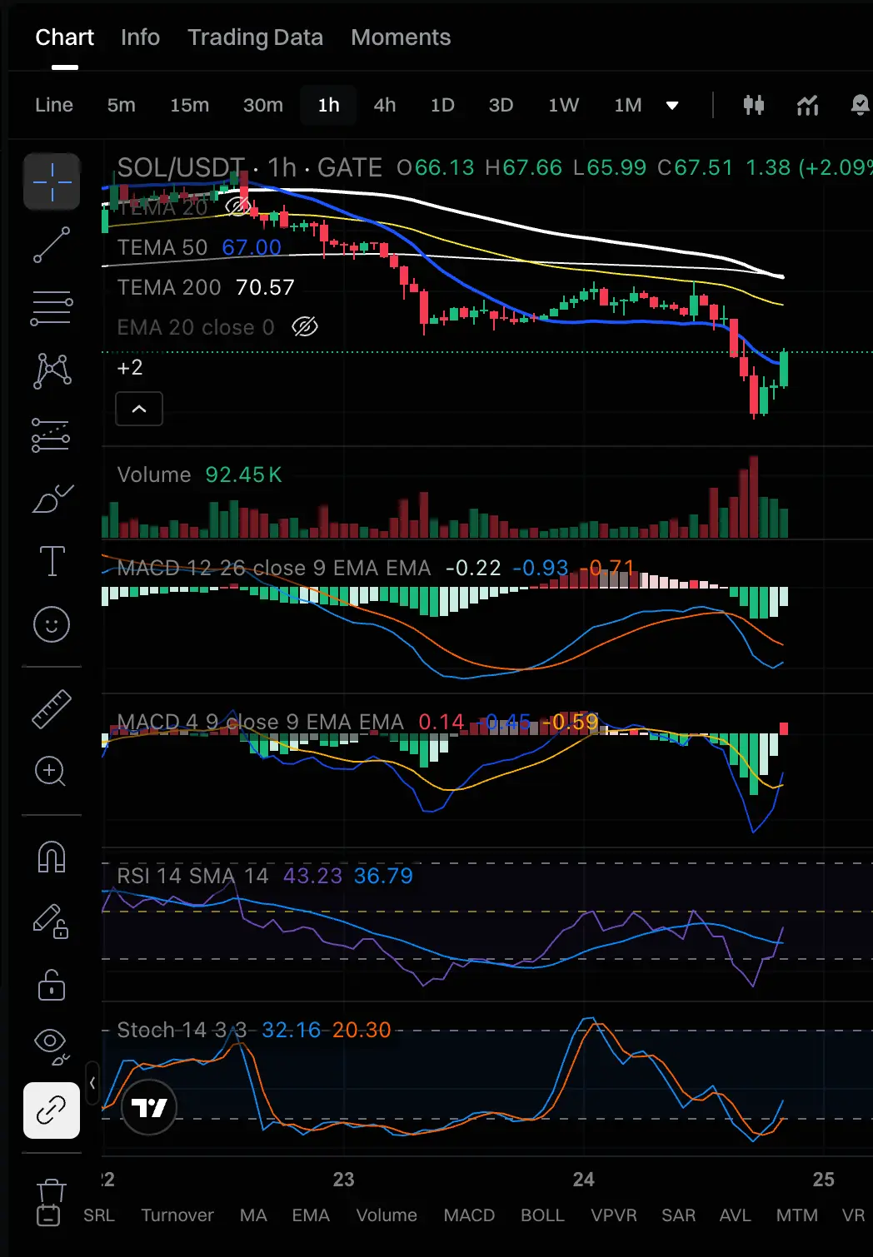
Task: Open the Moments tab
Action: click(x=401, y=37)
